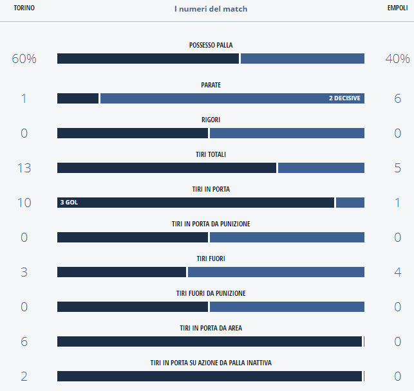Click Empoli's 5 total shots value
This screenshot has height=391, width=414.
397,168
